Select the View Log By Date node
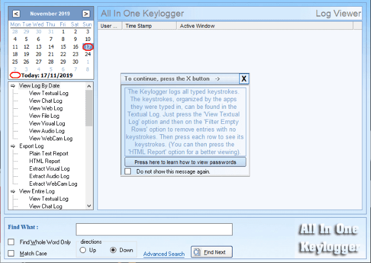This screenshot has height=263, width=371. (39, 86)
